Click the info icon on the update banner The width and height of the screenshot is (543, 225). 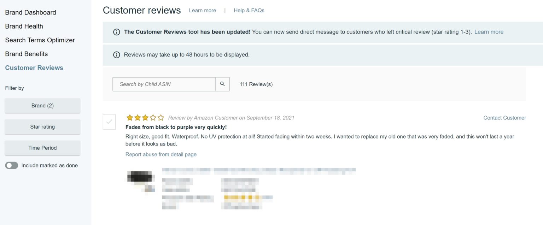click(117, 32)
